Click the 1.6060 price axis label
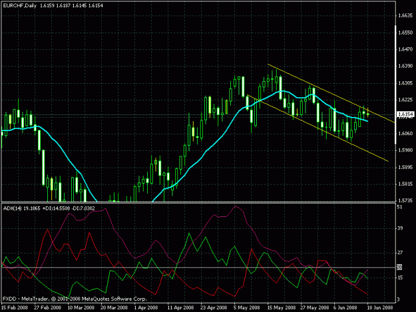The image size is (416, 312). coord(406,133)
